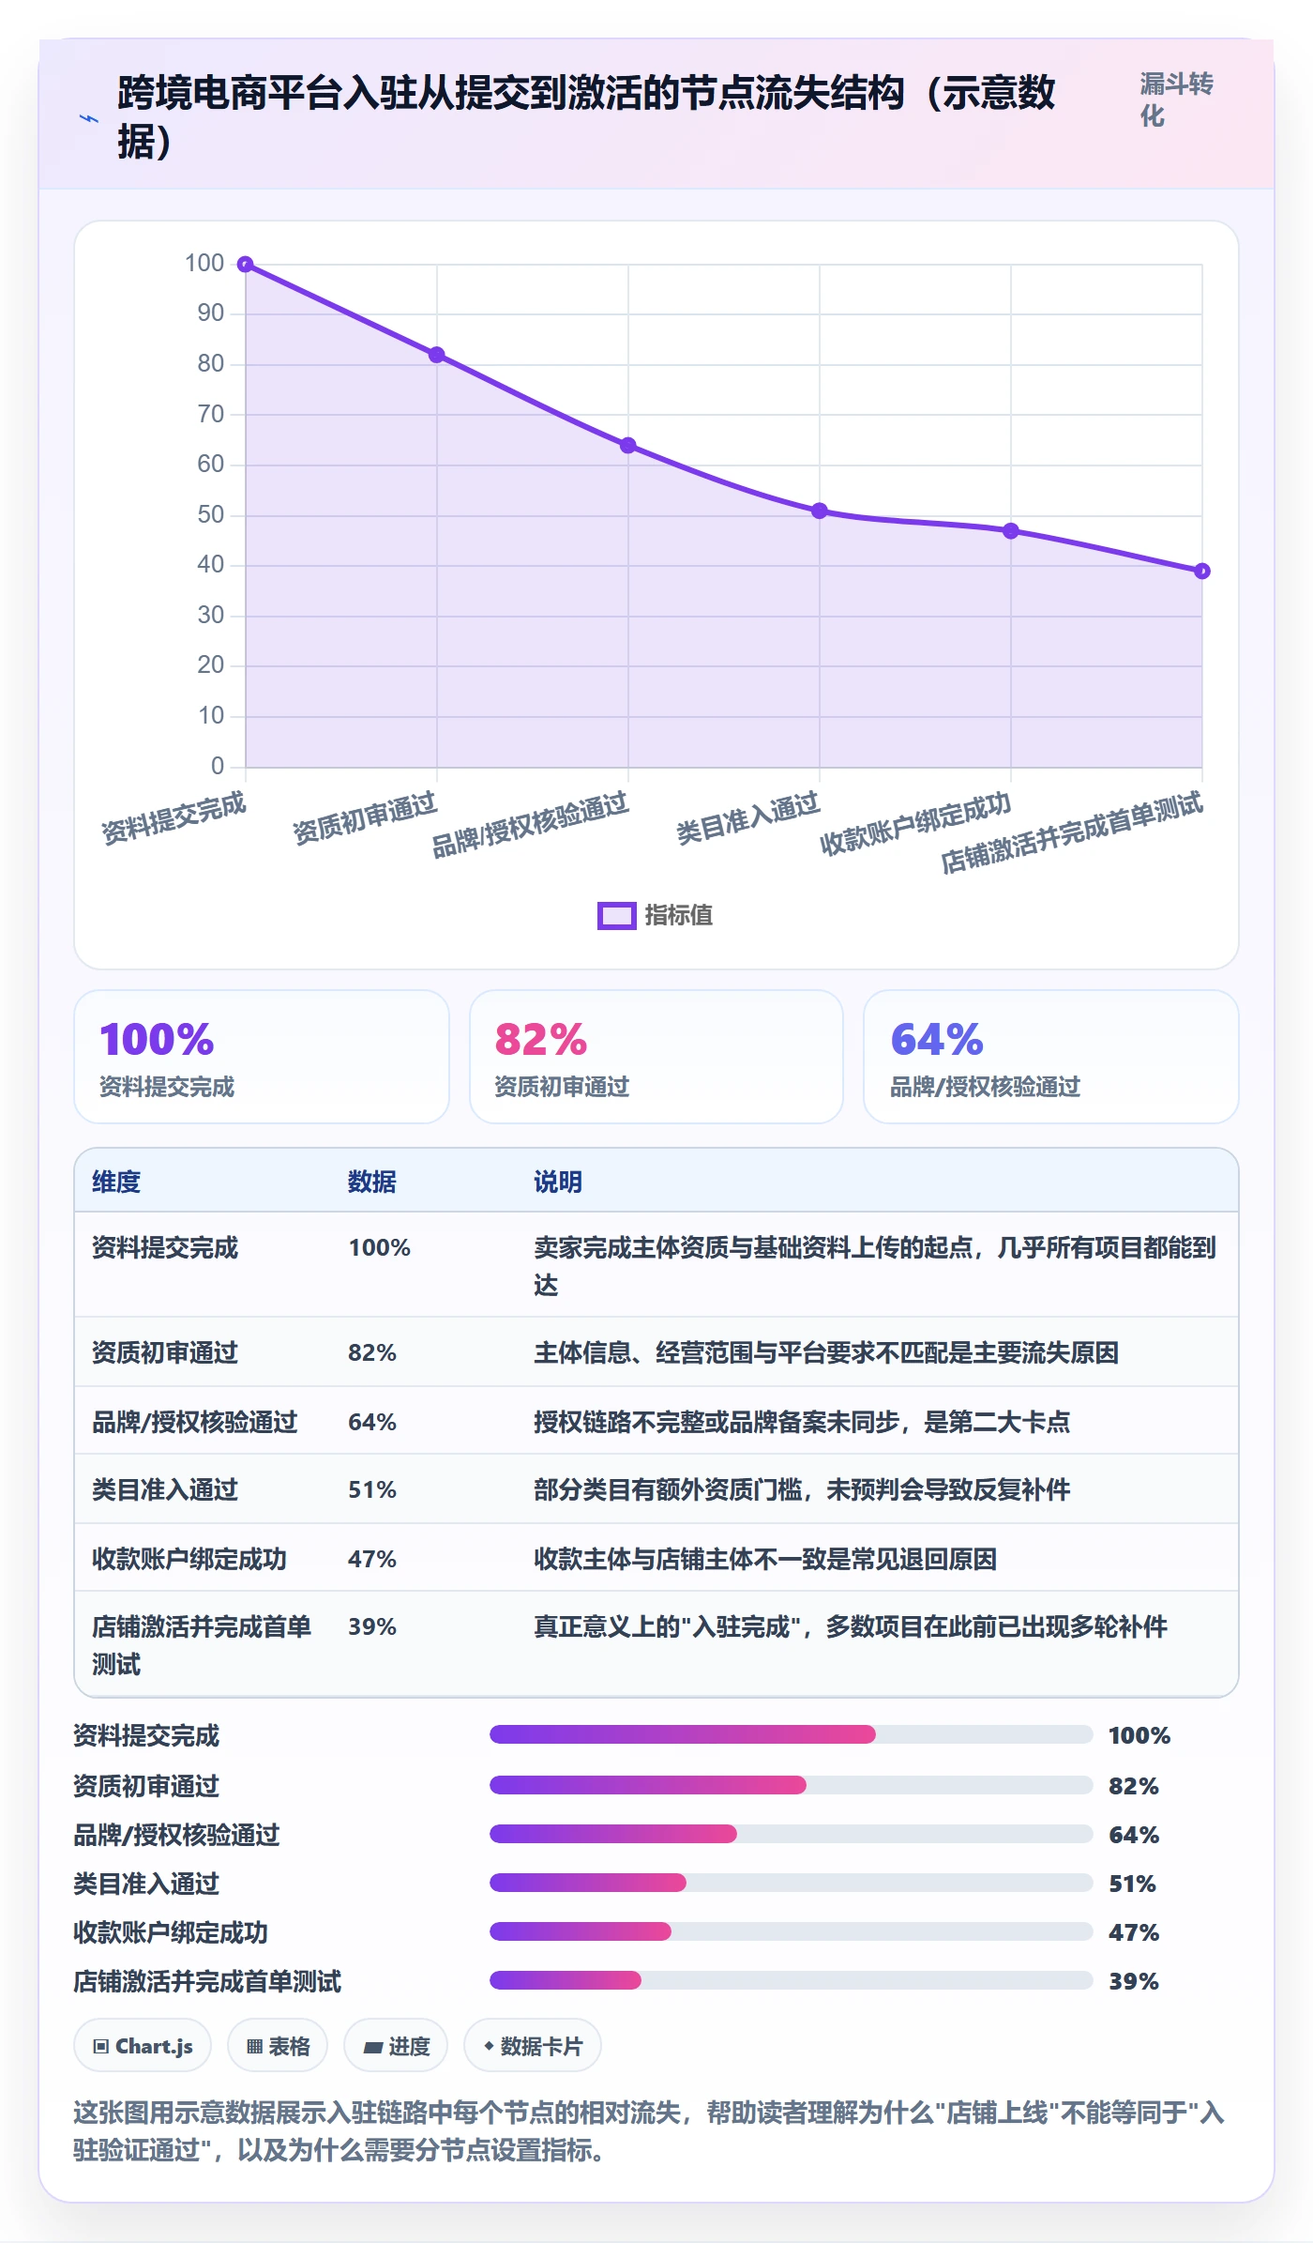
Task: Open the 100% 资料提交完成 stat card
Action: pyautogui.click(x=262, y=1057)
